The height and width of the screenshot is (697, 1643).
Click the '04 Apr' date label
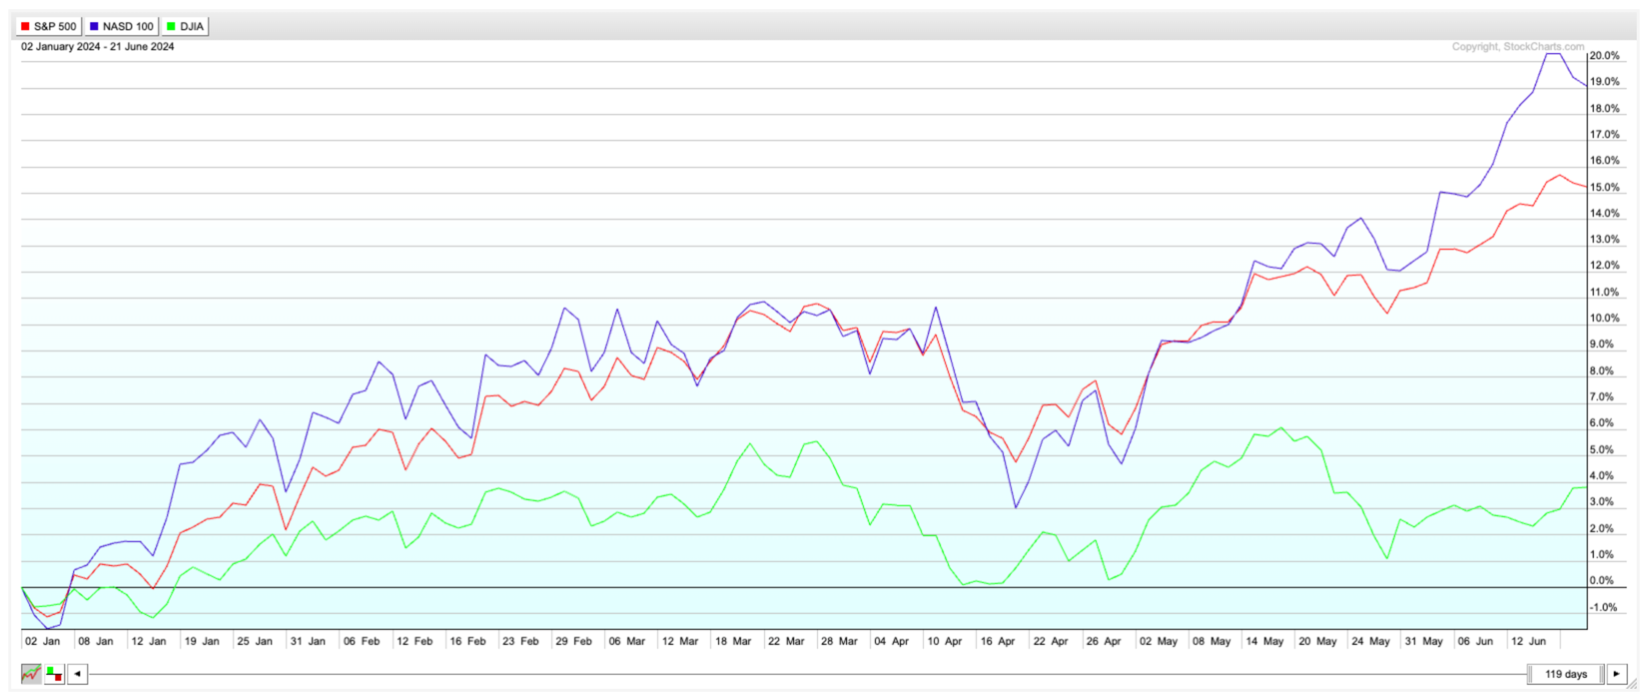(892, 641)
